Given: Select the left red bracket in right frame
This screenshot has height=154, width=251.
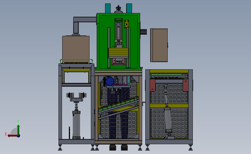Looking at the screenshot, I should [x=153, y=85].
